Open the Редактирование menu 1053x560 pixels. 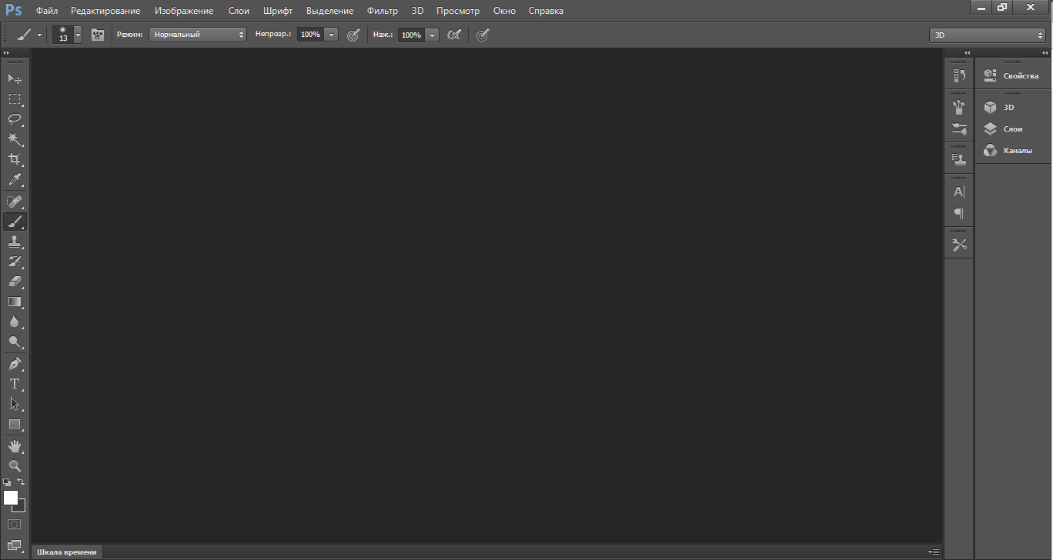point(105,11)
